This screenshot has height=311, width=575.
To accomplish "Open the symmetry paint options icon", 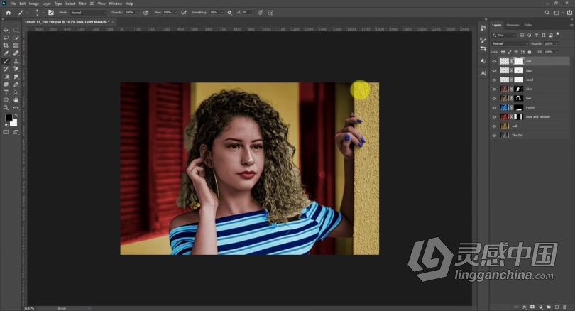I will click(270, 13).
